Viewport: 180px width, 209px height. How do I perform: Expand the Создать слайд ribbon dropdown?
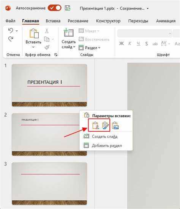coord(74,47)
